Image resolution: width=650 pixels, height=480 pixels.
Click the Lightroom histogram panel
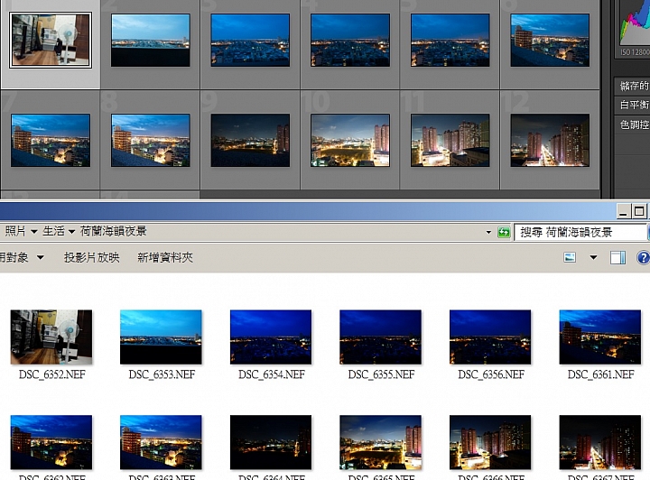635,23
